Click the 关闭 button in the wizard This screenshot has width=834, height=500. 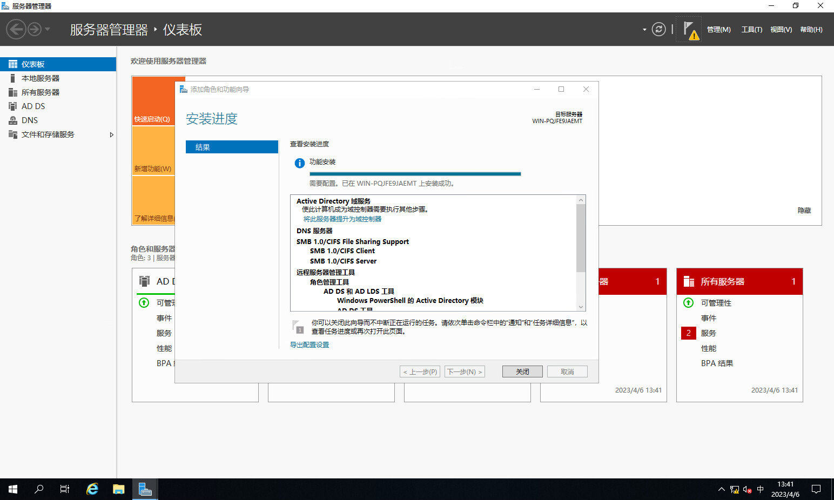[522, 371]
